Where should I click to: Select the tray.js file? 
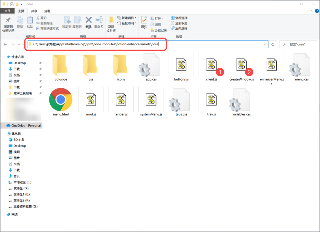[212, 102]
